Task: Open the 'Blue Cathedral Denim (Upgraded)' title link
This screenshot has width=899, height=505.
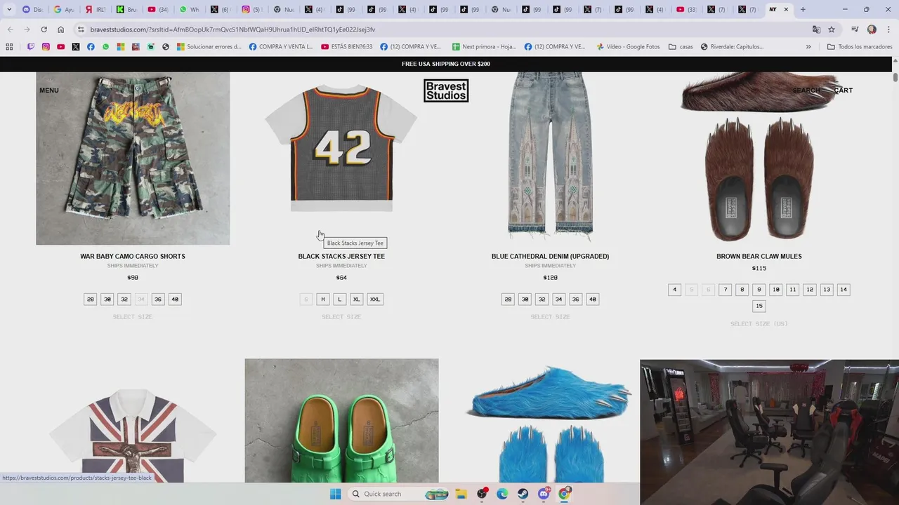Action: (x=551, y=257)
